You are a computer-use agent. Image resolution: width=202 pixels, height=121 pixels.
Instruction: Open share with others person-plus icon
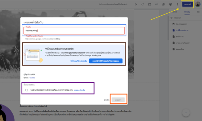click(x=163, y=5)
